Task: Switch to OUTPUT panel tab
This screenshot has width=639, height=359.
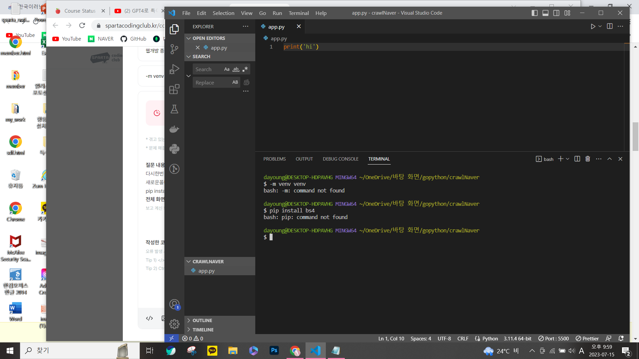Action: point(304,159)
